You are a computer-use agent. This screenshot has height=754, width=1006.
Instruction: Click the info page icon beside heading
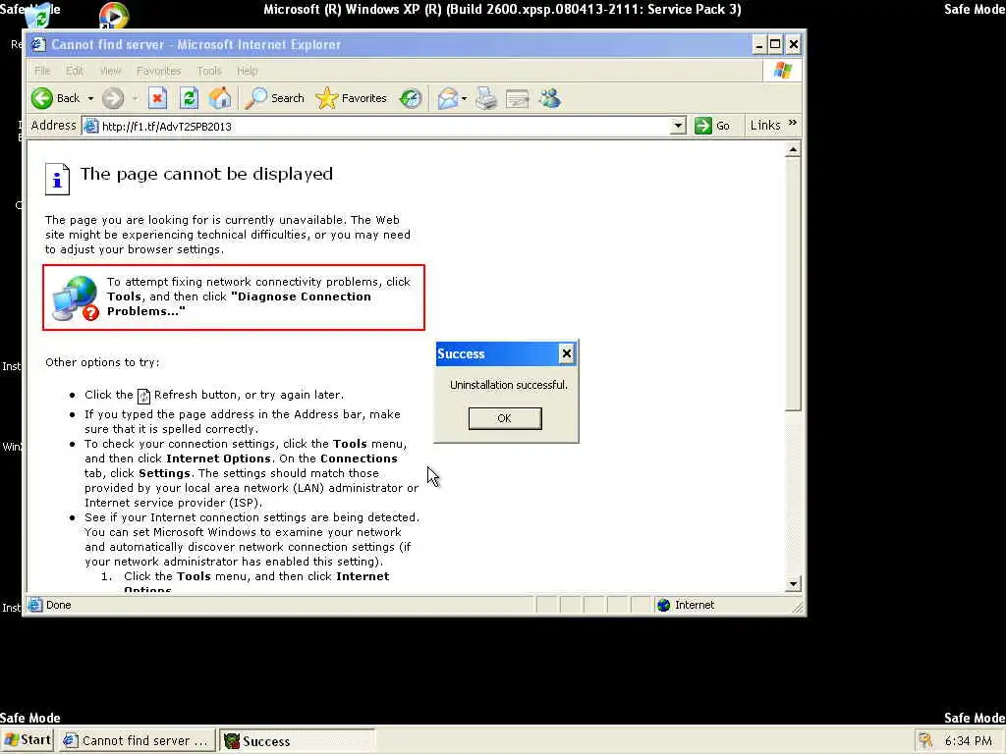pyautogui.click(x=57, y=179)
